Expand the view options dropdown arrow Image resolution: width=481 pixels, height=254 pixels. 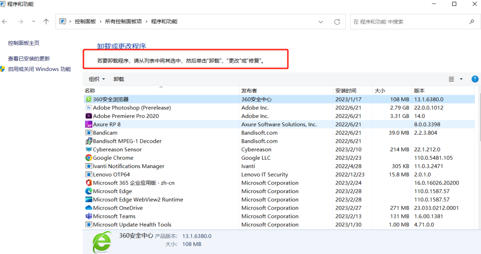[x=461, y=79]
